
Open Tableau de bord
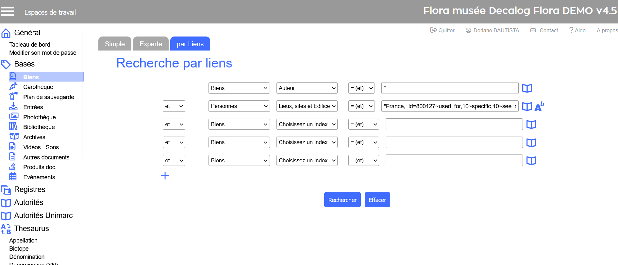point(30,45)
